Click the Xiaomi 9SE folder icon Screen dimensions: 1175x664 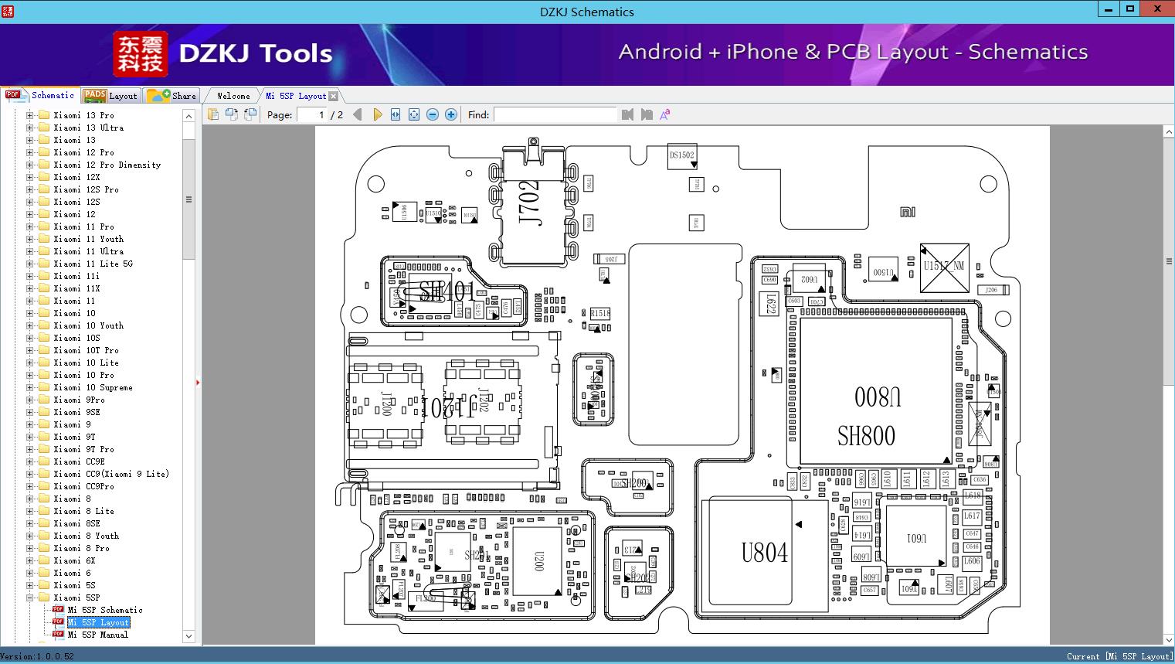pos(44,412)
